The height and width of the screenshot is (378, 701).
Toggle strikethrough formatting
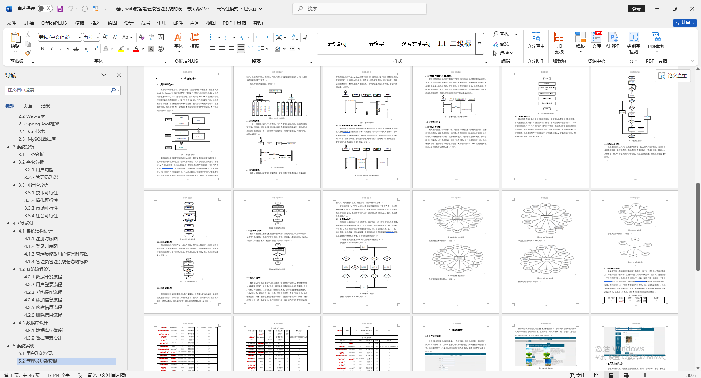(x=76, y=48)
